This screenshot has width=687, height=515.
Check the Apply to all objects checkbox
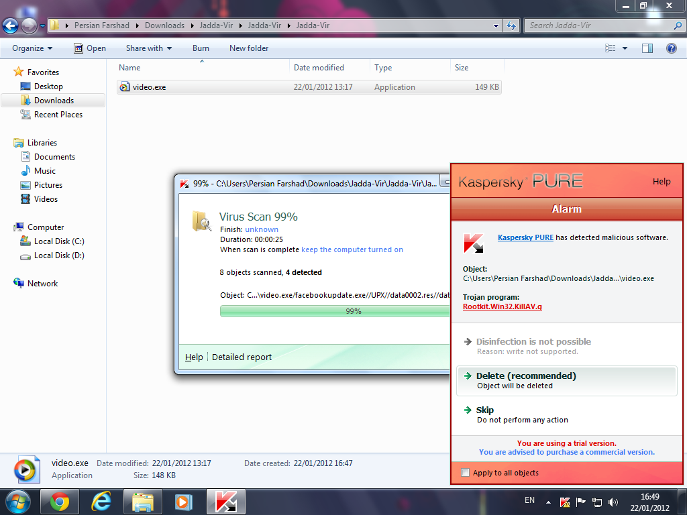click(466, 473)
